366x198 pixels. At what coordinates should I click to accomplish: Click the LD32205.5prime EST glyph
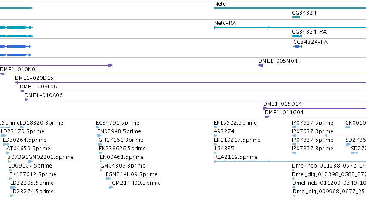tap(13, 187)
